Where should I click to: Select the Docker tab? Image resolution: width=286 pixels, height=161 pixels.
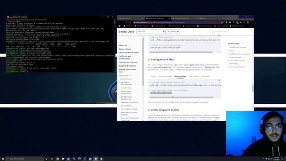[153, 76]
